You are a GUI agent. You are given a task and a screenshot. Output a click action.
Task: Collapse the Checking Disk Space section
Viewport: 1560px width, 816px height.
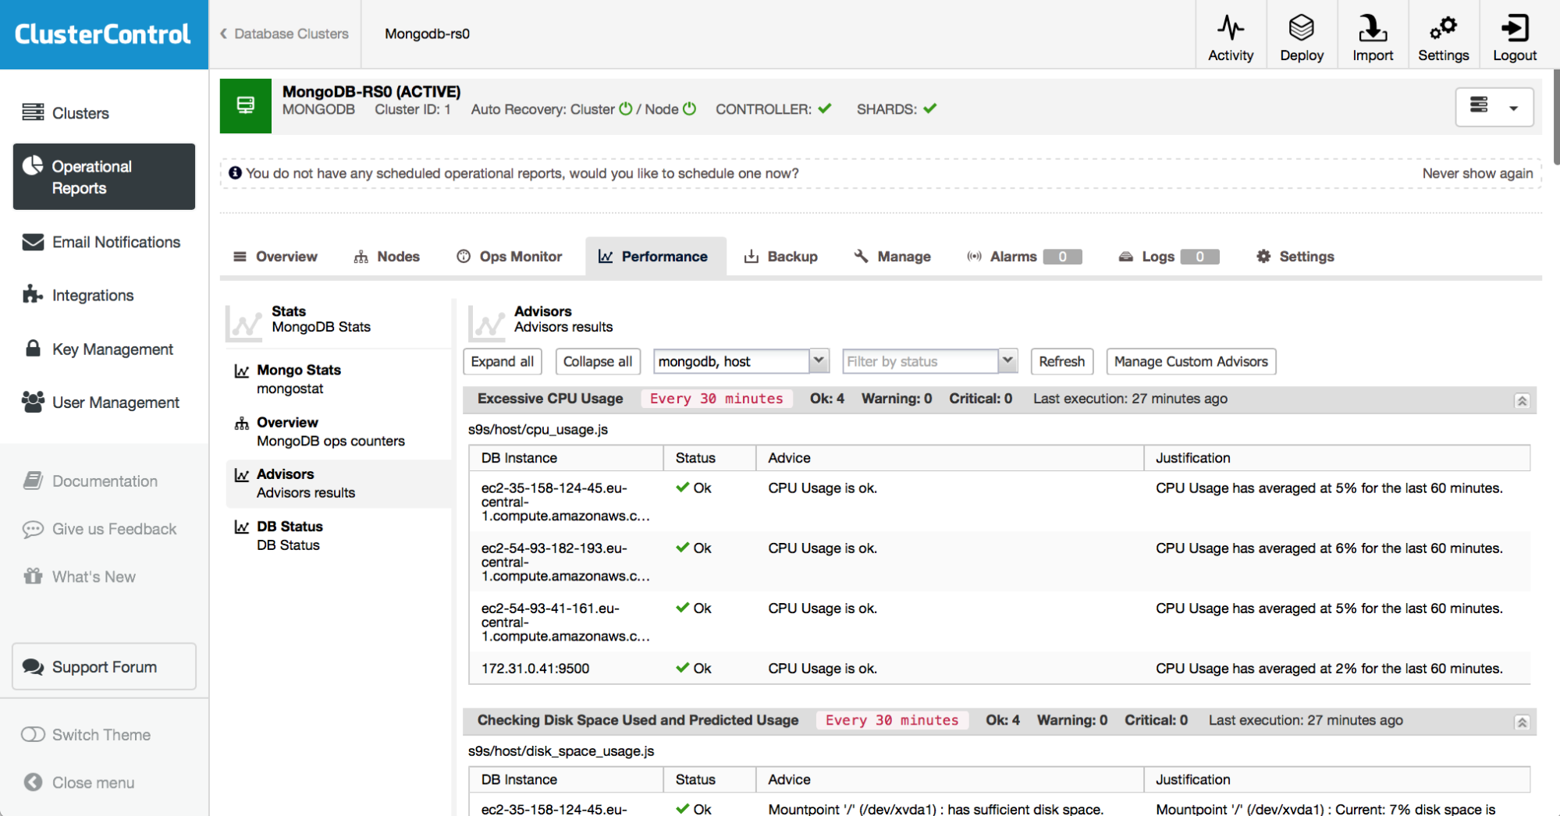coord(1522,722)
